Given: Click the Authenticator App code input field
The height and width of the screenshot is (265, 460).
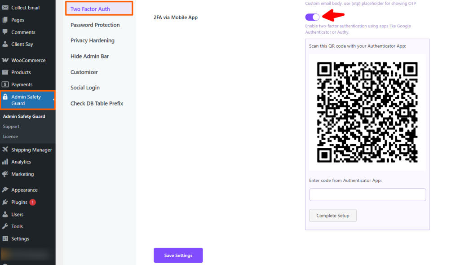Looking at the screenshot, I should (x=367, y=194).
